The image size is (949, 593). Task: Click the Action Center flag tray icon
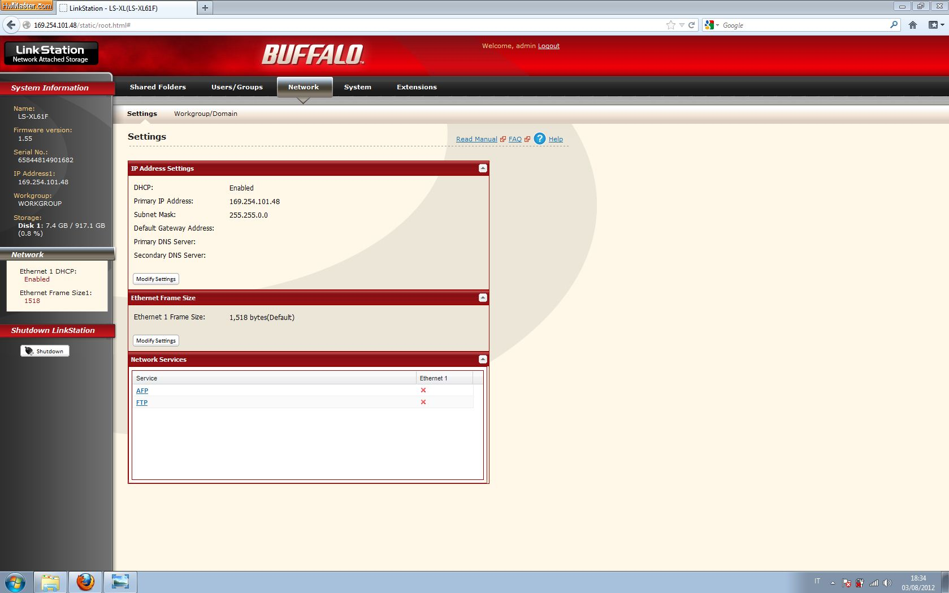point(847,583)
